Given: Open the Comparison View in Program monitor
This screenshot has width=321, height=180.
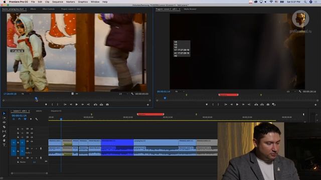Looking at the screenshot, I should pyautogui.click(x=274, y=104).
